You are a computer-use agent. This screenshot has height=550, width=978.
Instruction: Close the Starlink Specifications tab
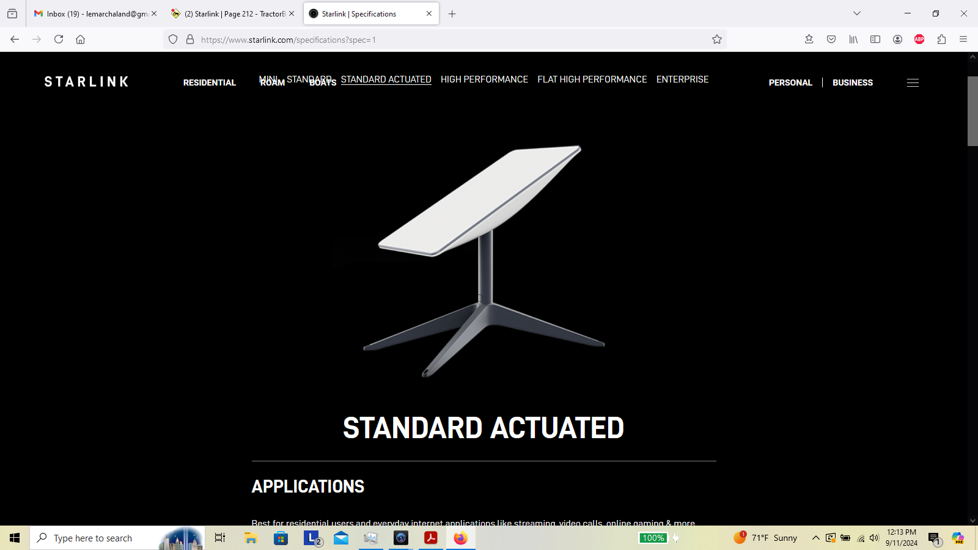[429, 13]
